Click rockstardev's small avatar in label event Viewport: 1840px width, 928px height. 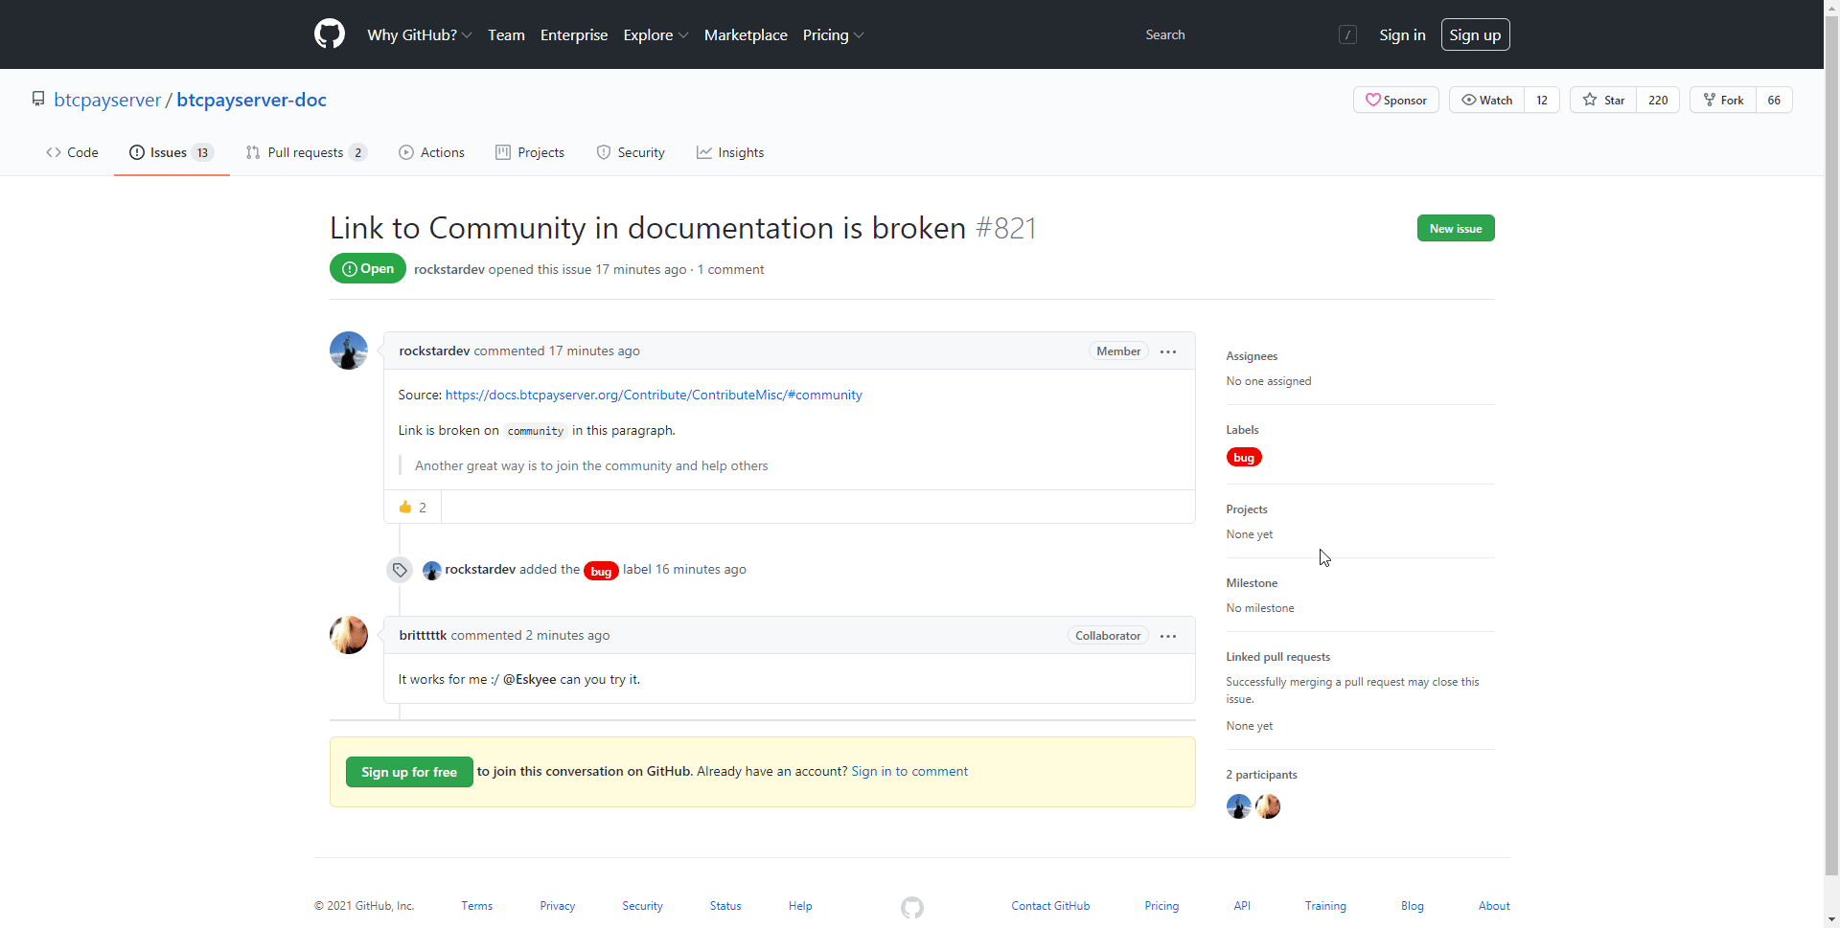coord(431,570)
